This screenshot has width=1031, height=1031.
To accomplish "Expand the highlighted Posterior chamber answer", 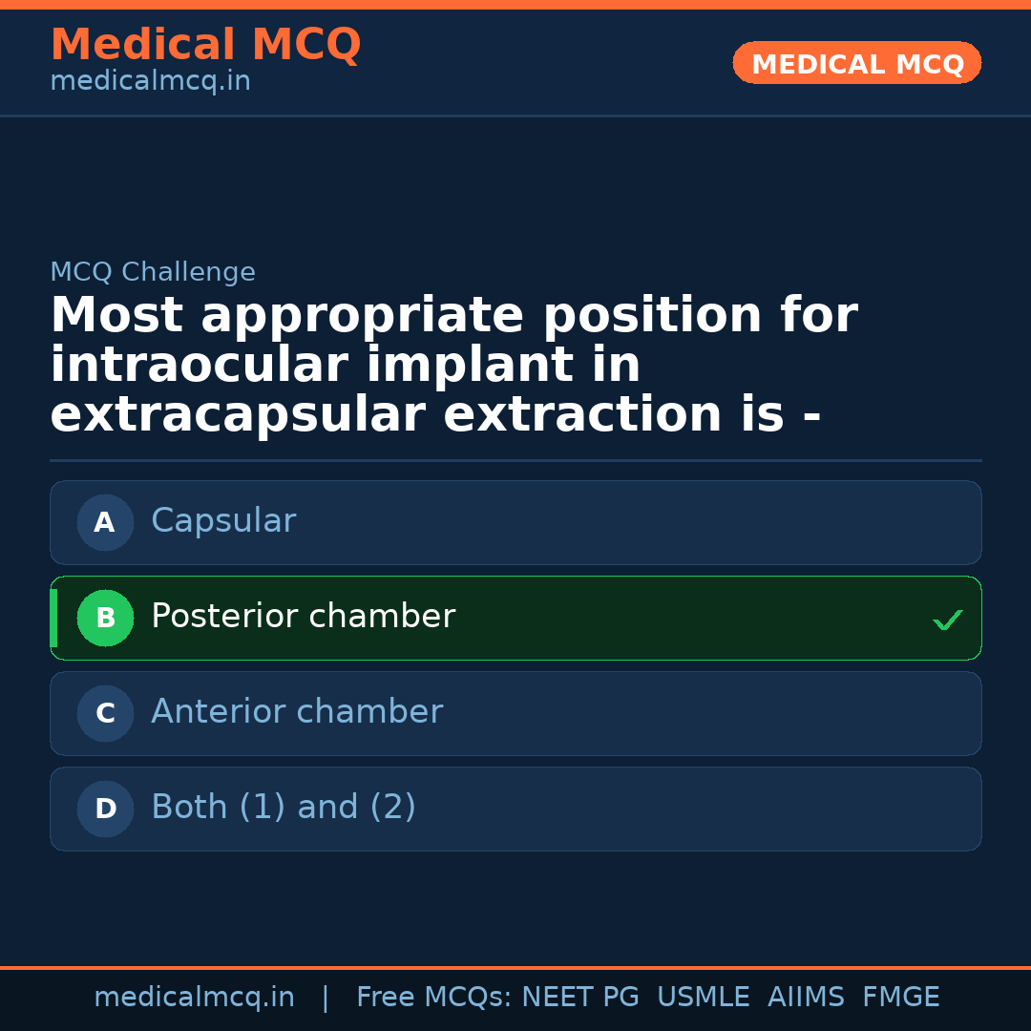I will point(515,618).
